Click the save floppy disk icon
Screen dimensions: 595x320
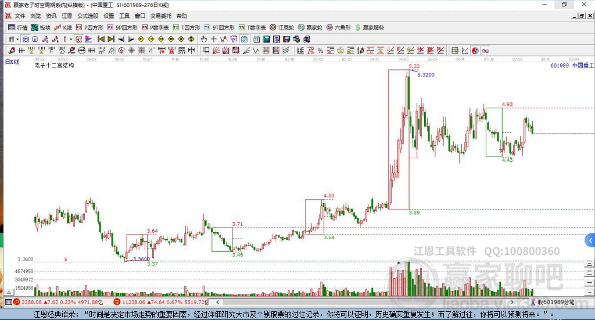click(286, 39)
